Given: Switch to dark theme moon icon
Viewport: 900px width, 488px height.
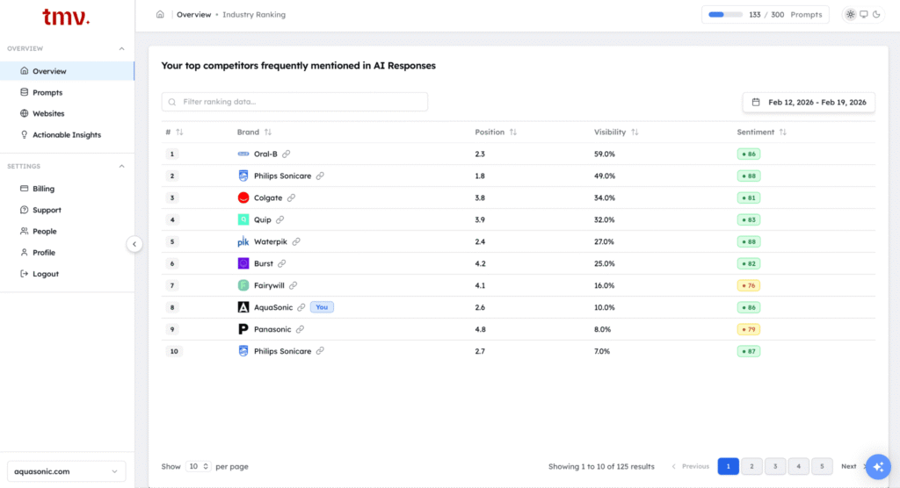Looking at the screenshot, I should 876,14.
